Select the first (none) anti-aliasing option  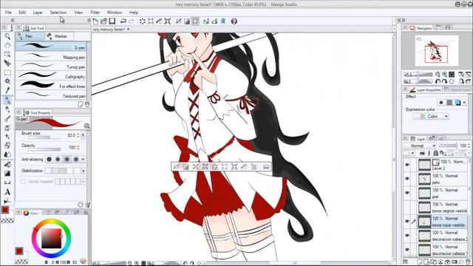[x=49, y=159]
